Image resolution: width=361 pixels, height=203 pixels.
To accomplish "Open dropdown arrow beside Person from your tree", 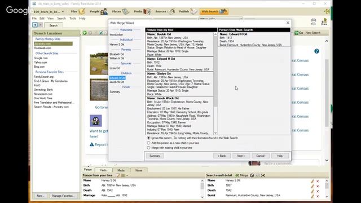I will click(x=127, y=175).
